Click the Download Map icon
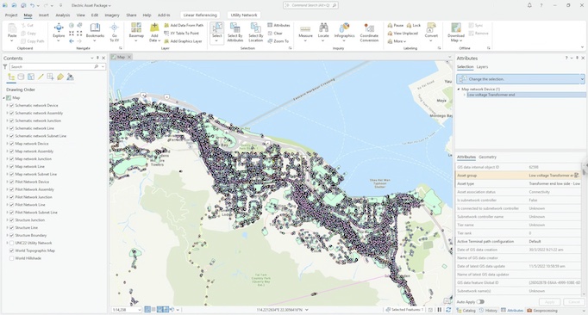 click(455, 28)
